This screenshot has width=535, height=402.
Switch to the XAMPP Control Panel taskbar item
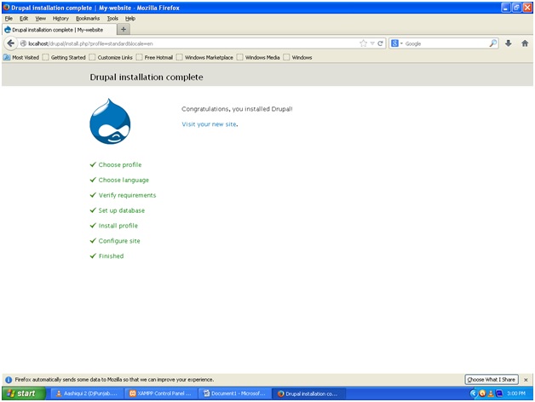point(160,393)
